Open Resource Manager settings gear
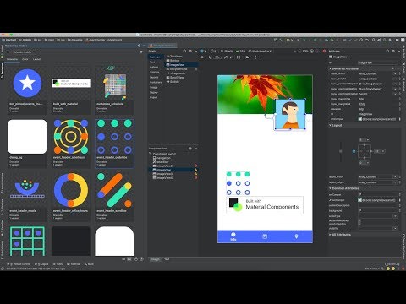The image size is (406, 304). pyautogui.click(x=139, y=46)
